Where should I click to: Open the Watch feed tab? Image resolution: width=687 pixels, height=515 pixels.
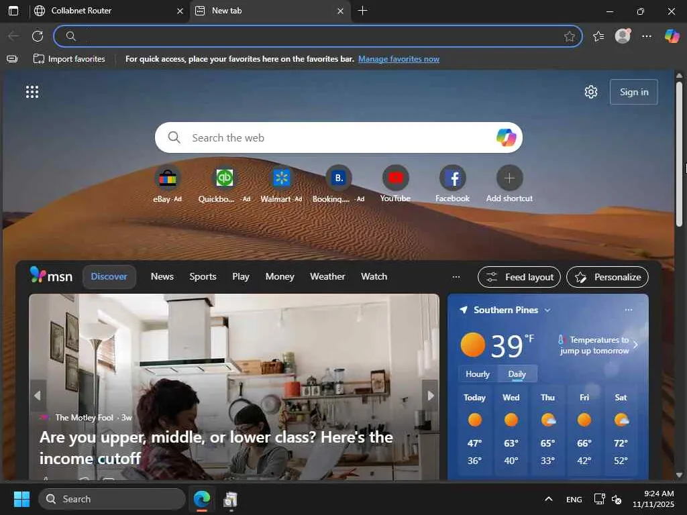click(x=374, y=277)
